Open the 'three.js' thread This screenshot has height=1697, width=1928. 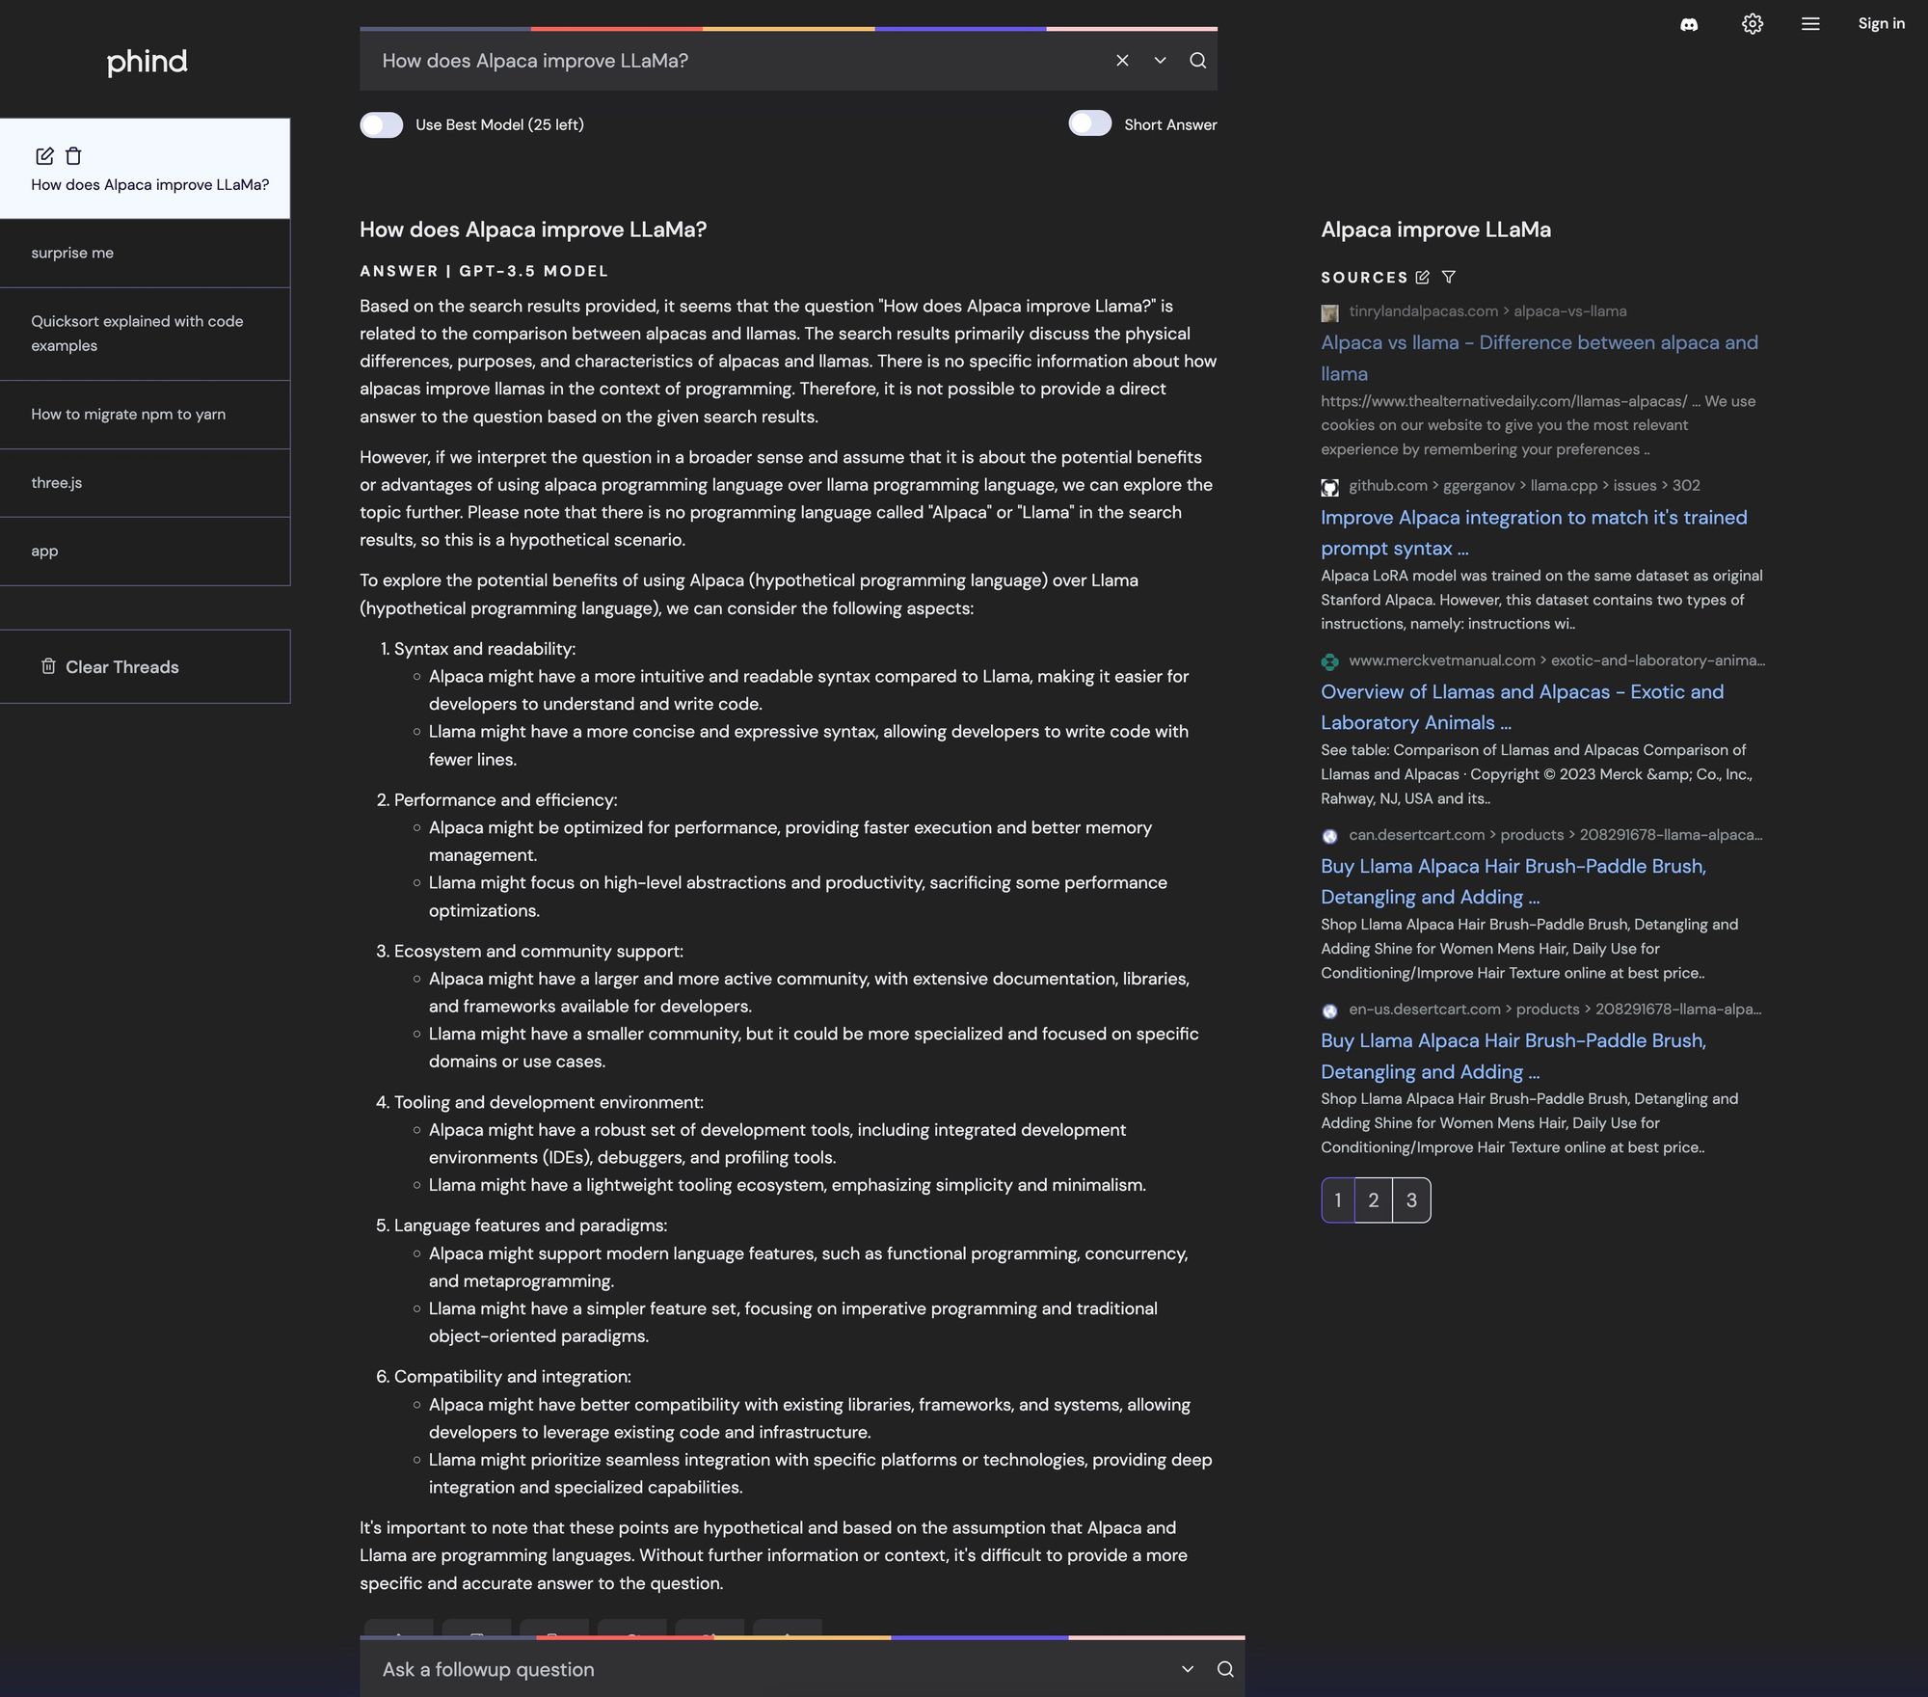(145, 483)
